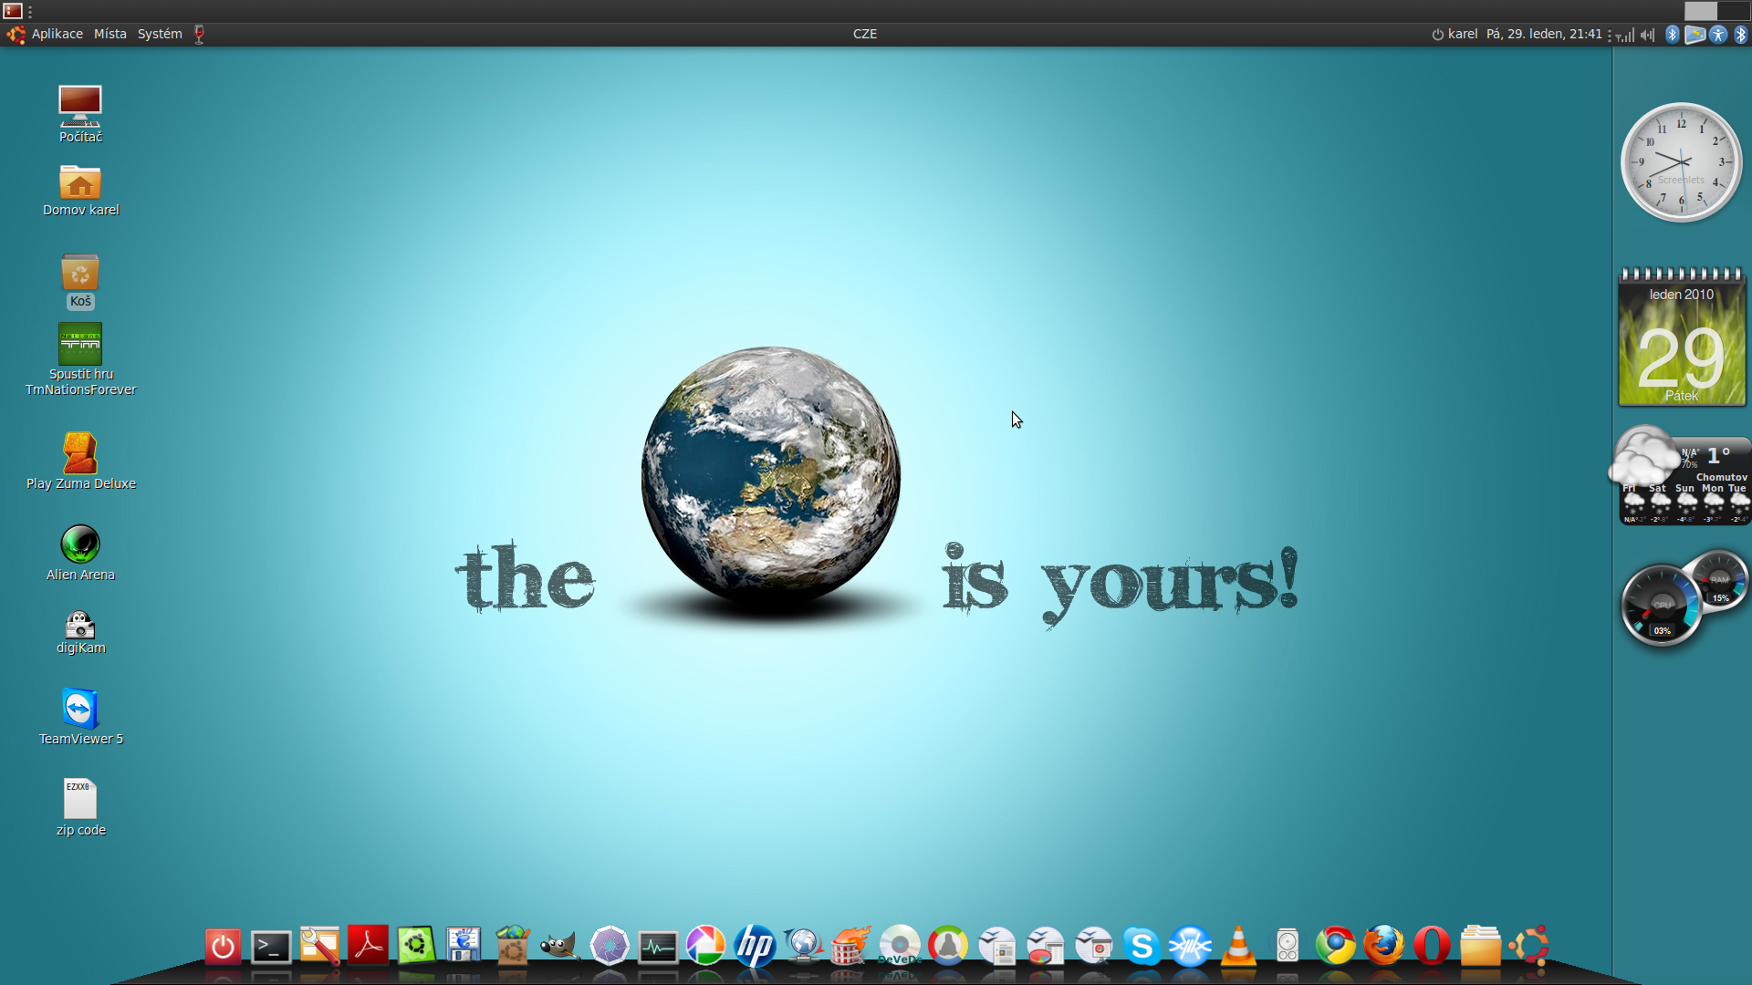
Task: Click the Chomutov weather screenlet
Action: coord(1680,476)
